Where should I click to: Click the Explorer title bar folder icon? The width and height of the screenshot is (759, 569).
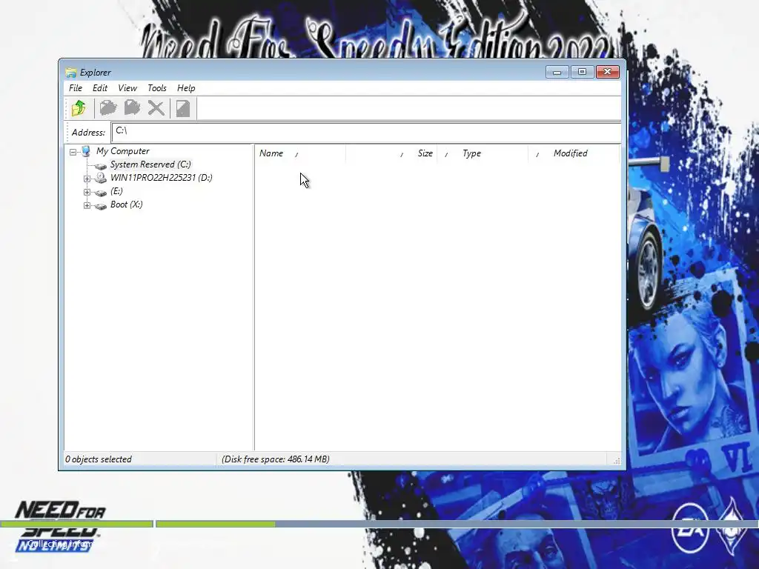click(x=71, y=73)
